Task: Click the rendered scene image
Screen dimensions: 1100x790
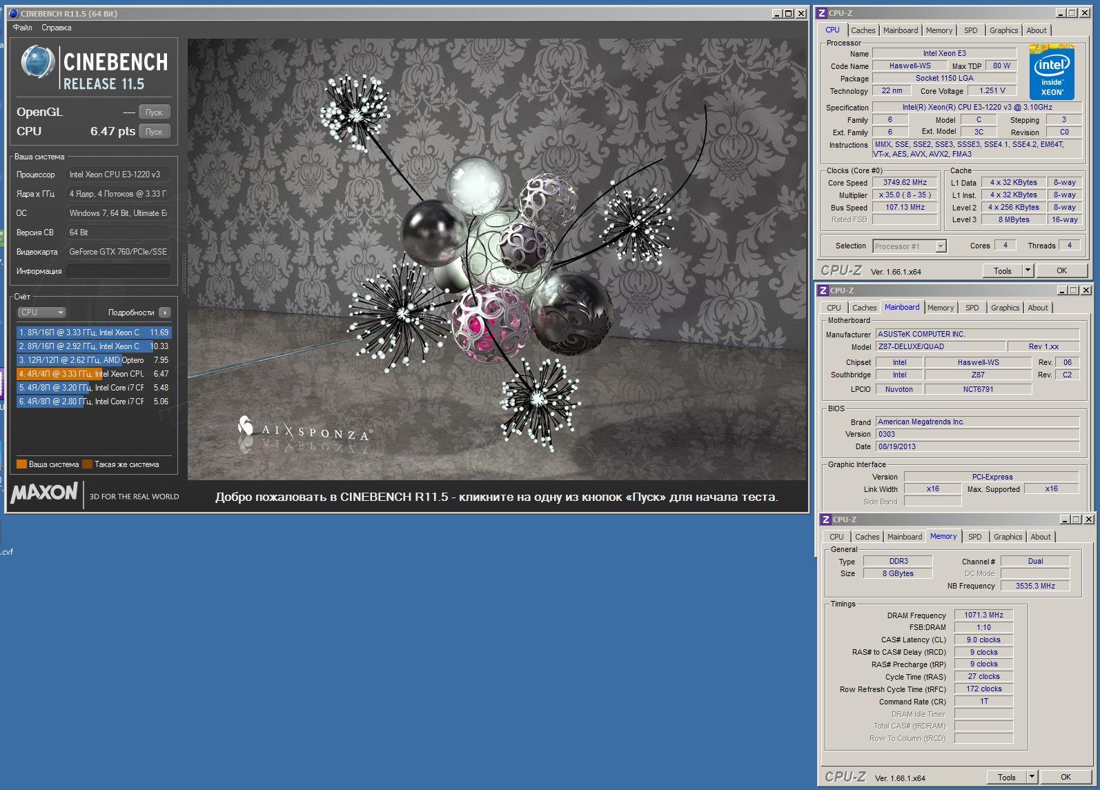Action: [x=497, y=259]
